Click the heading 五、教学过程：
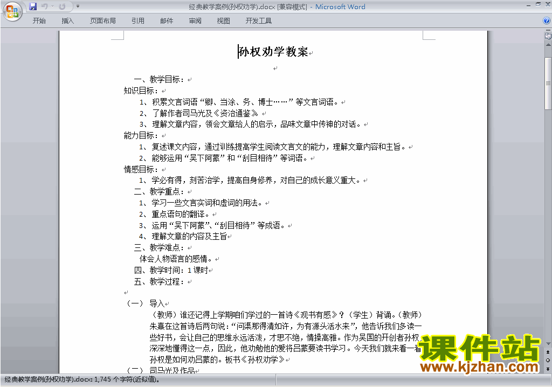 (x=159, y=281)
